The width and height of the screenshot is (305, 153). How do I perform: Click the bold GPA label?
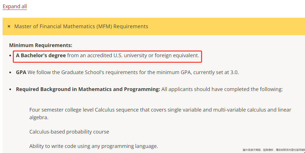pyautogui.click(x=21, y=72)
